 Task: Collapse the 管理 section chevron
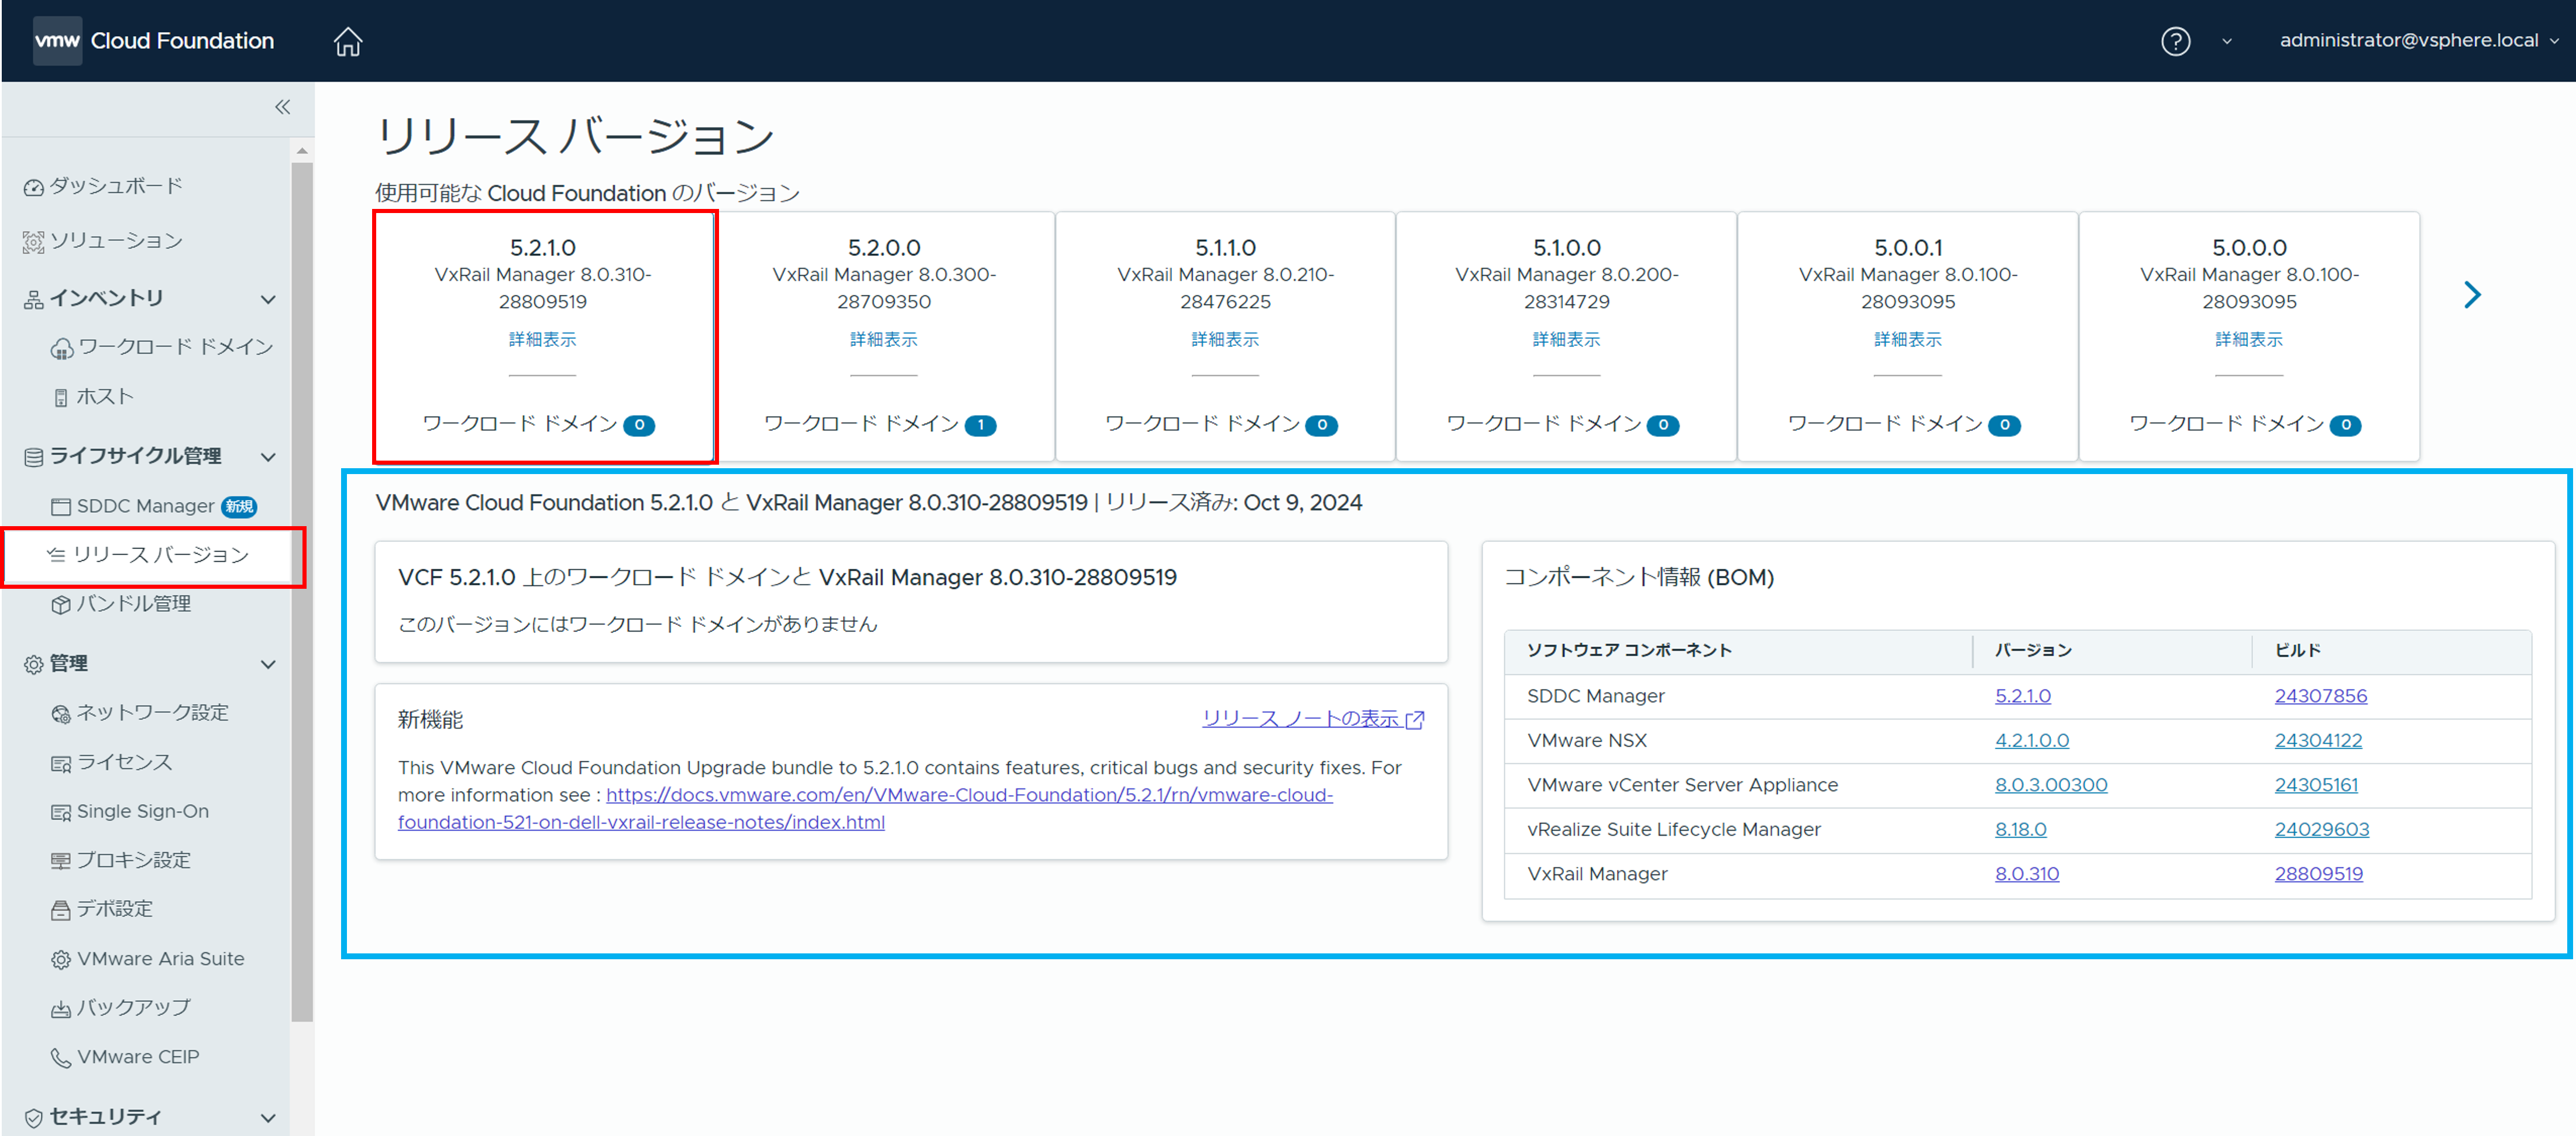click(268, 665)
